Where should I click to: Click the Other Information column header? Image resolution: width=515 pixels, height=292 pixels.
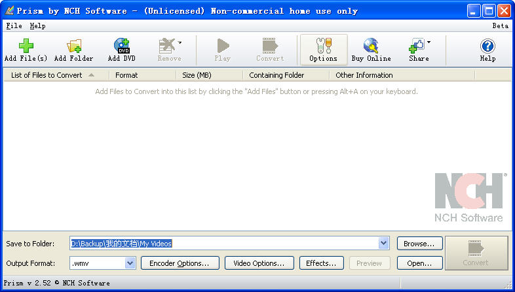click(x=402, y=75)
